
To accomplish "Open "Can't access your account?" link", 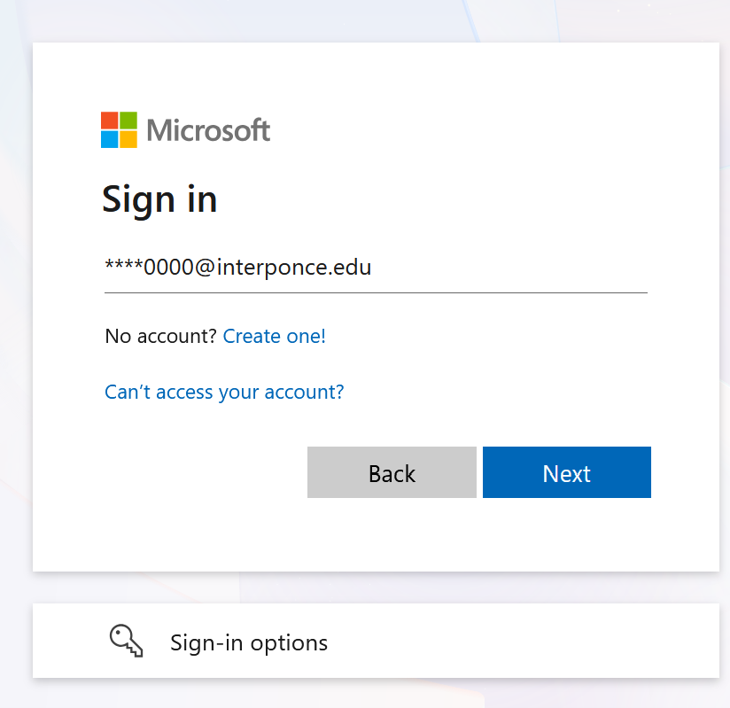I will click(224, 392).
